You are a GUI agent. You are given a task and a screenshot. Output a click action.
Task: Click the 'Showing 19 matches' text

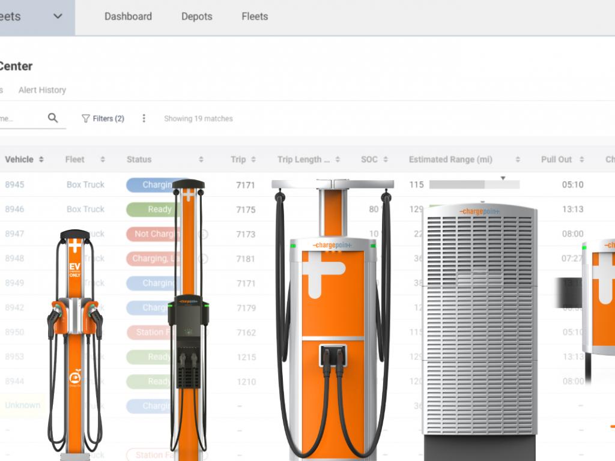198,119
